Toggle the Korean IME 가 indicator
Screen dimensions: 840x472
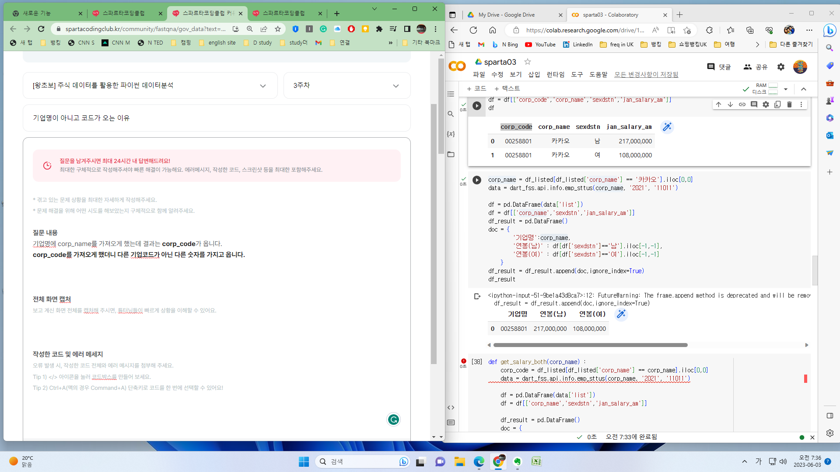click(x=759, y=462)
